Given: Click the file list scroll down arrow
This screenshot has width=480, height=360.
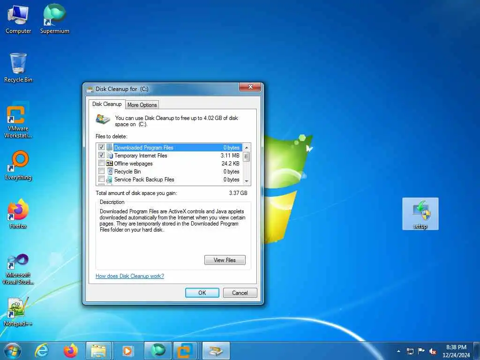Looking at the screenshot, I should (247, 181).
